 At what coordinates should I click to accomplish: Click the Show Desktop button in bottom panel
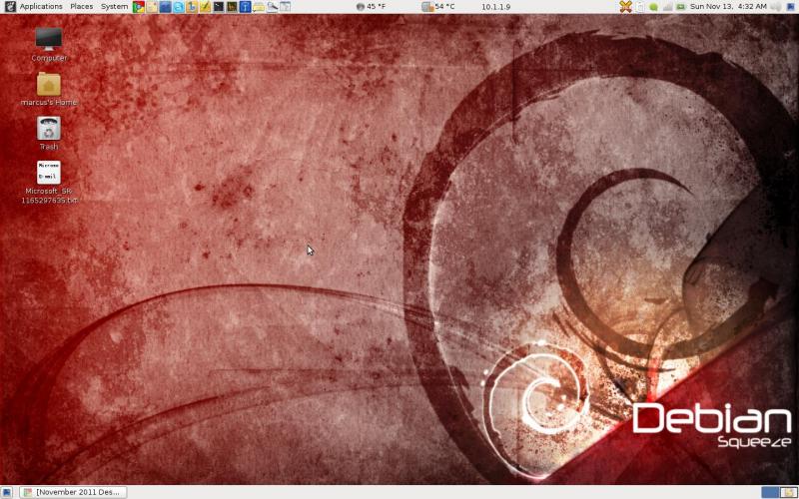tap(7, 492)
